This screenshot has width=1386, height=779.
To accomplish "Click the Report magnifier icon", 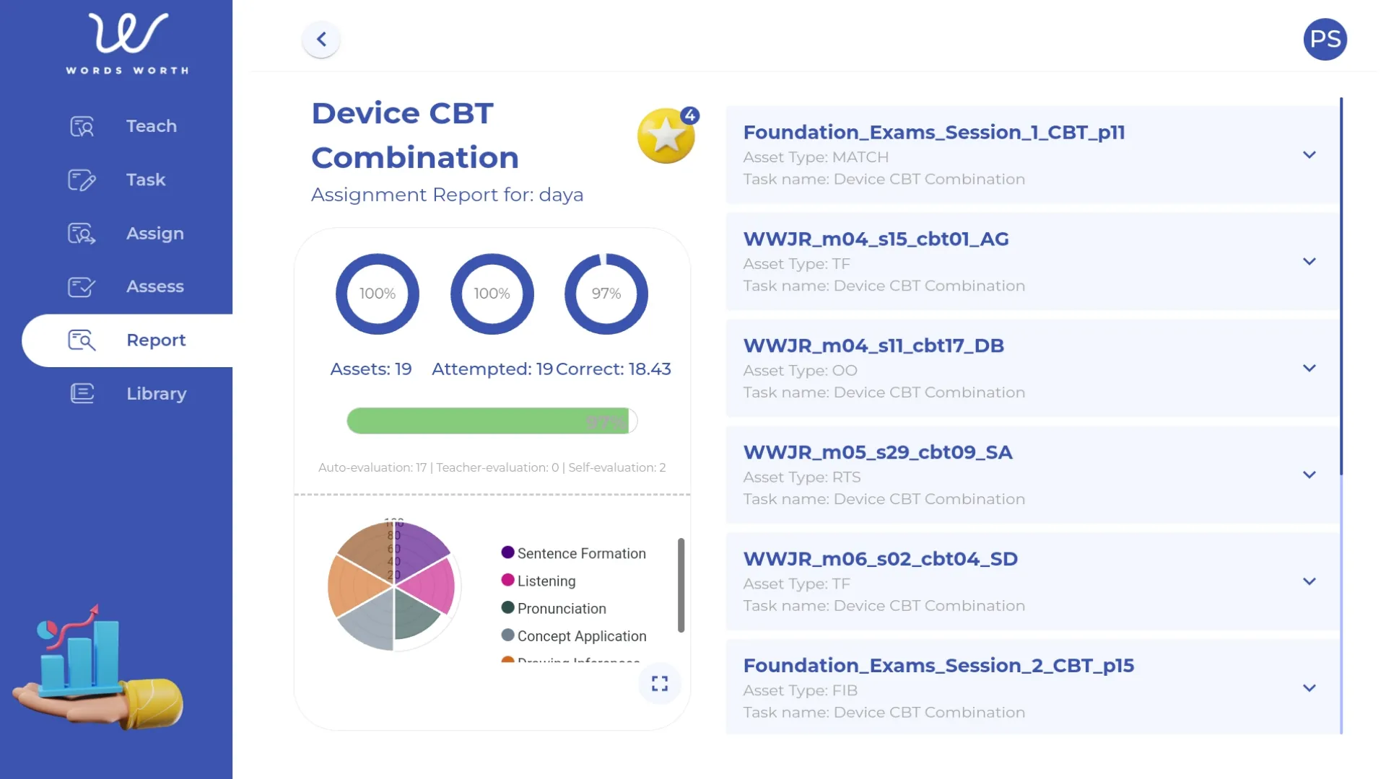I will [x=82, y=340].
